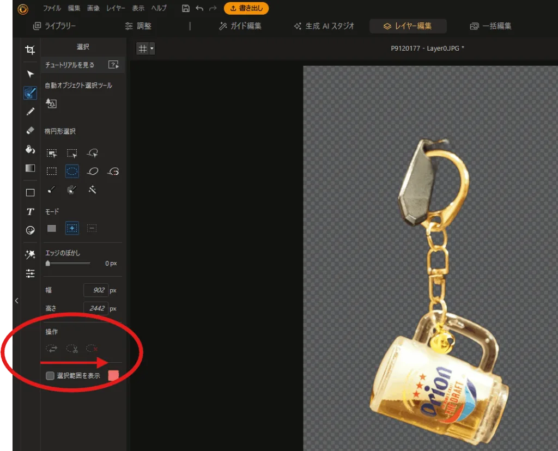Open the sticker face tool
The height and width of the screenshot is (451, 558).
click(x=31, y=230)
